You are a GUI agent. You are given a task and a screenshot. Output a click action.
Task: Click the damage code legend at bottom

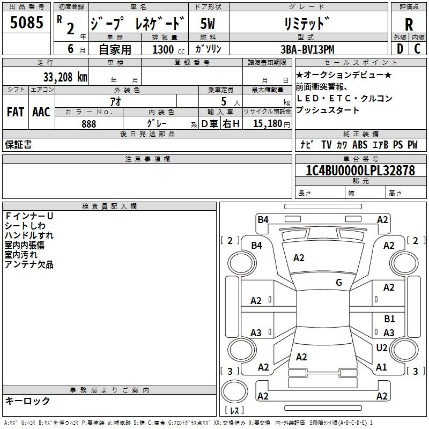coord(189,423)
